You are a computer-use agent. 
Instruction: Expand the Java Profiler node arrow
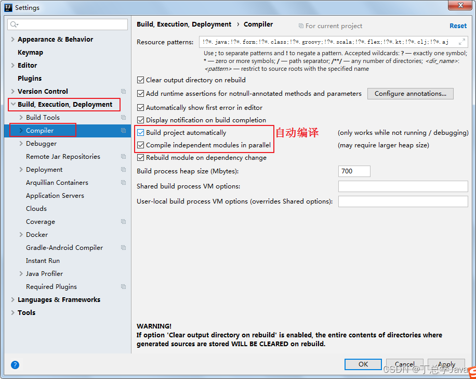21,273
